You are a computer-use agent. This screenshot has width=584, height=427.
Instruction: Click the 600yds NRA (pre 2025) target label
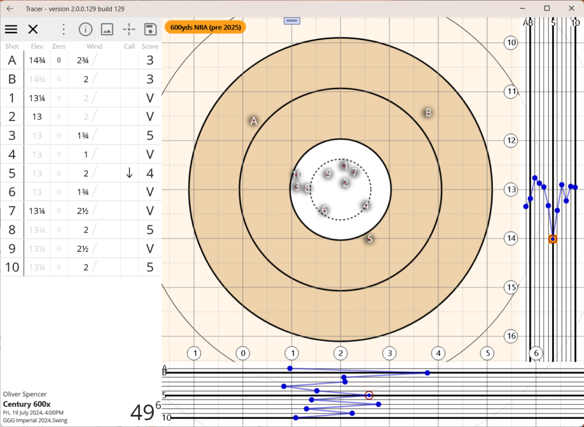pyautogui.click(x=205, y=27)
